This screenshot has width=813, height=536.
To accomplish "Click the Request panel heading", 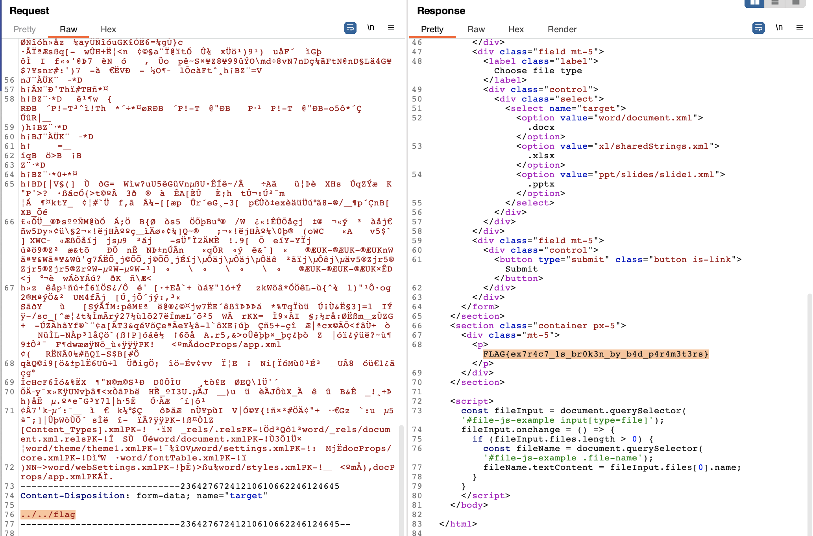I will [29, 11].
